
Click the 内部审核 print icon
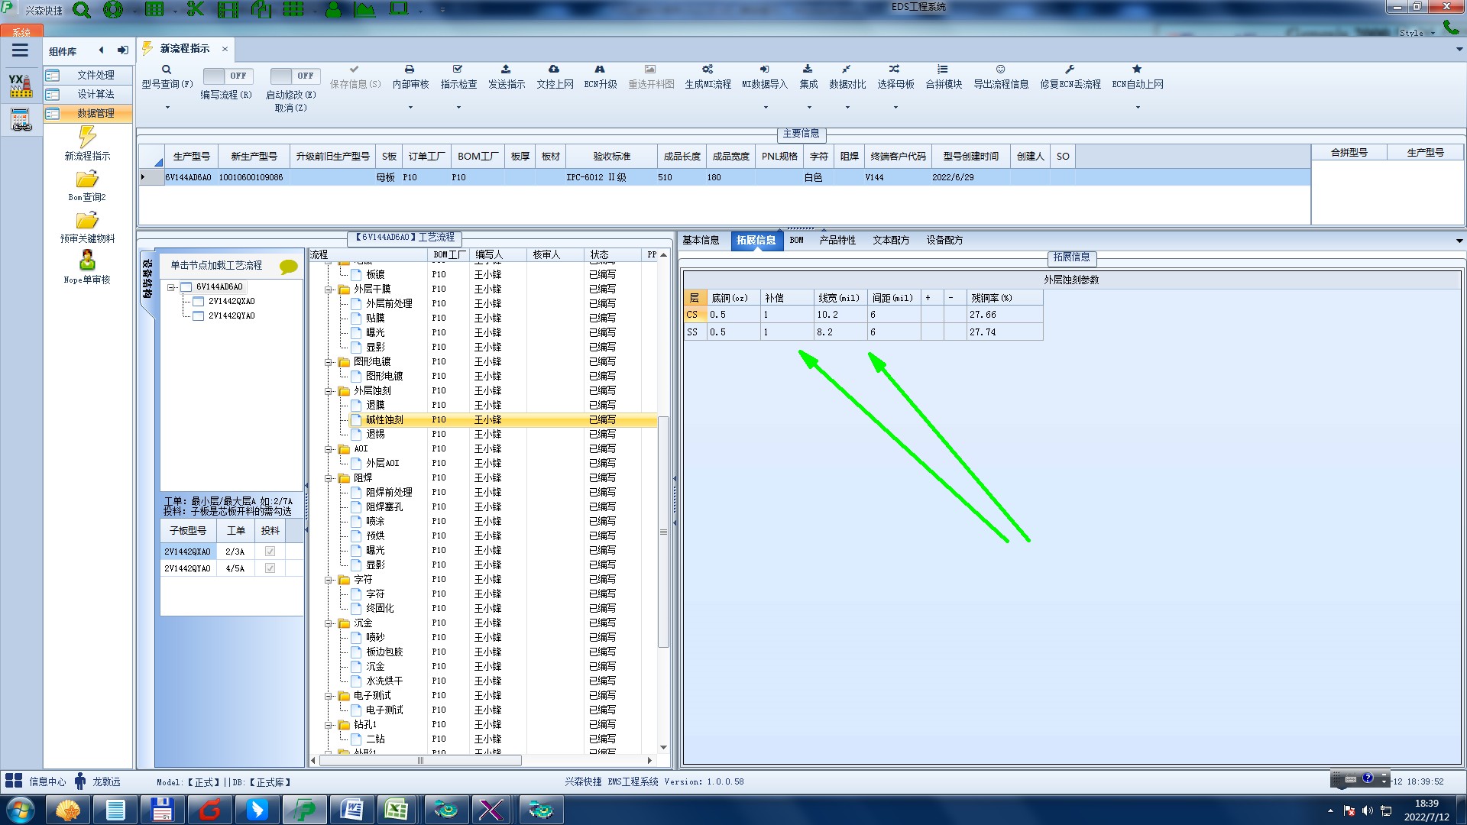[410, 70]
